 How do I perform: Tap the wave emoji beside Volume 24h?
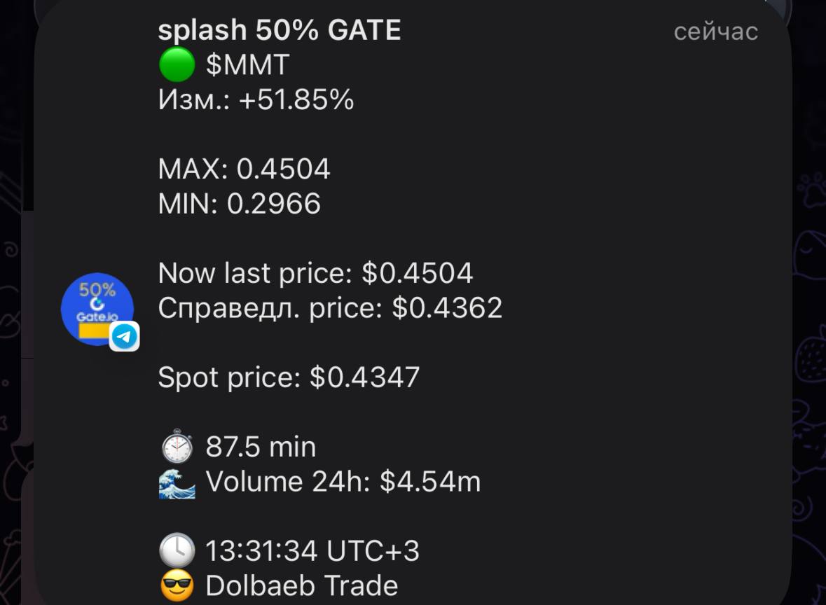pyautogui.click(x=177, y=482)
